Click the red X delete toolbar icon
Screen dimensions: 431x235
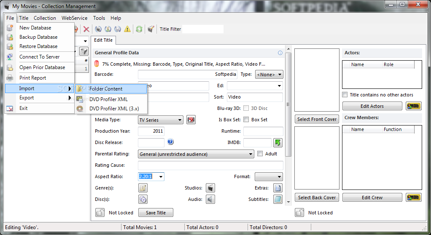coord(86,29)
